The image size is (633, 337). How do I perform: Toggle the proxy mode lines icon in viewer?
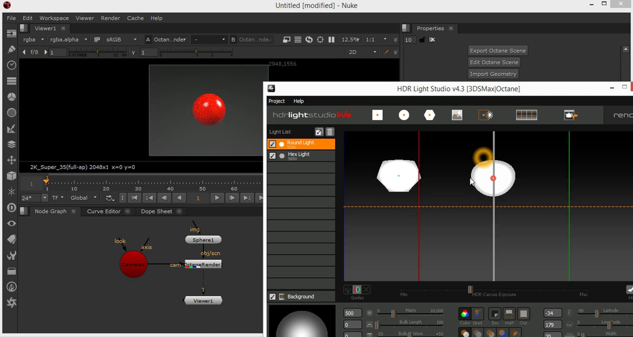click(x=298, y=40)
